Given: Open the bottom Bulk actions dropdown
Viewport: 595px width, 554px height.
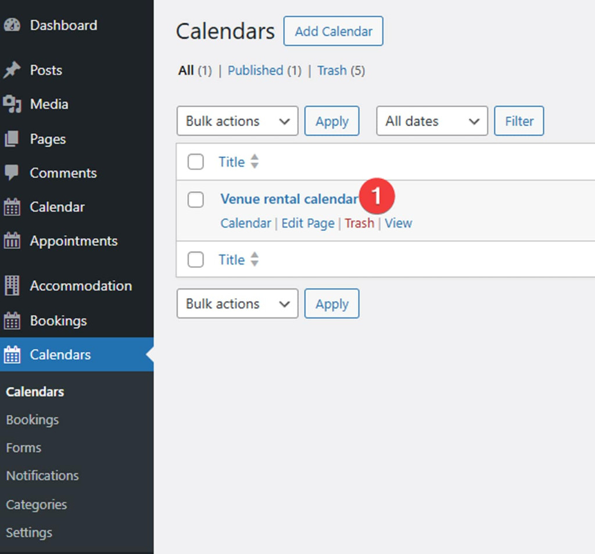Looking at the screenshot, I should pyautogui.click(x=237, y=303).
